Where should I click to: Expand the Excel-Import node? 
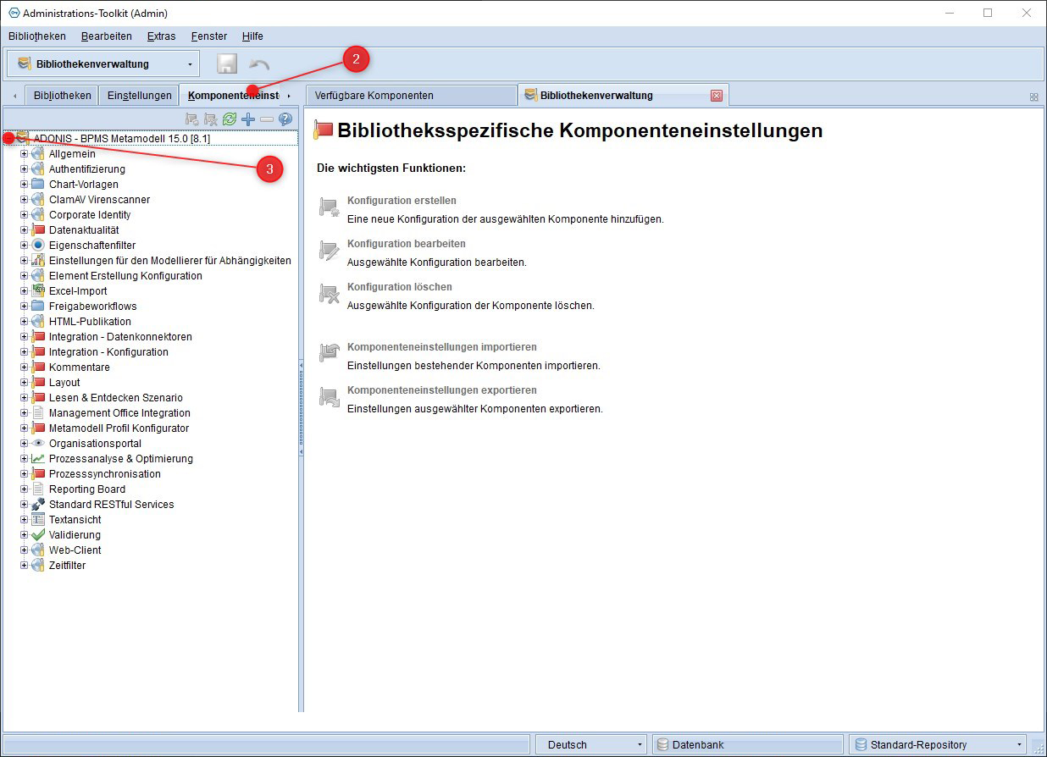coord(25,291)
